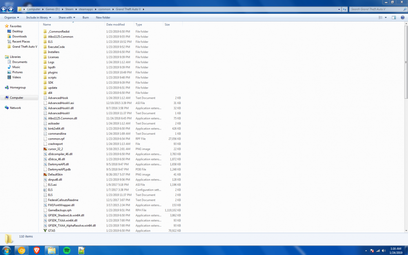Open Recent Places in navigation pane
This screenshot has width=408, height=255.
[21, 42]
